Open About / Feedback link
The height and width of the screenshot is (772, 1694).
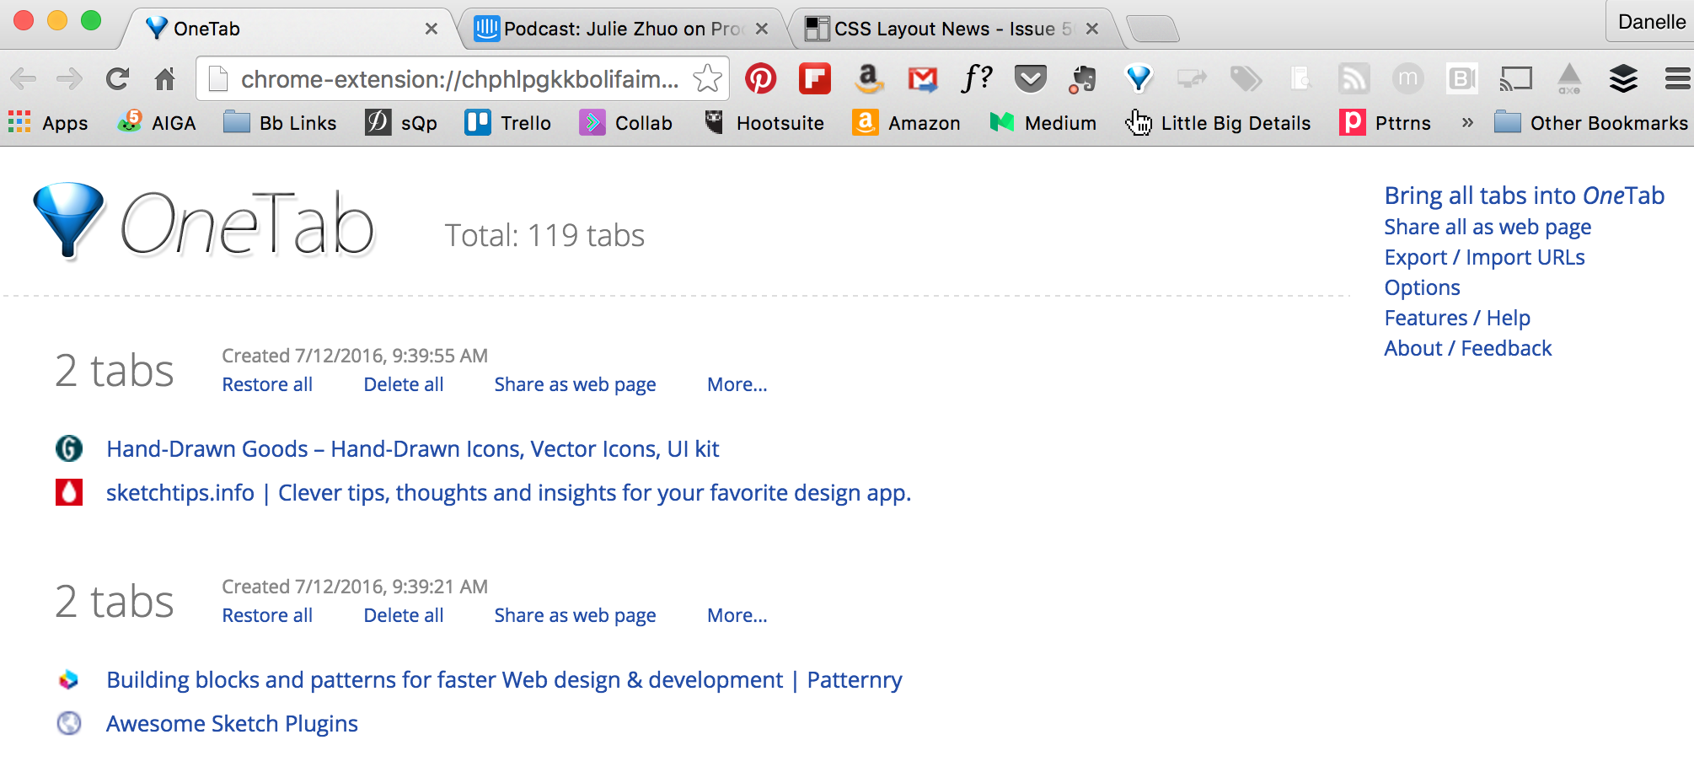click(x=1467, y=348)
